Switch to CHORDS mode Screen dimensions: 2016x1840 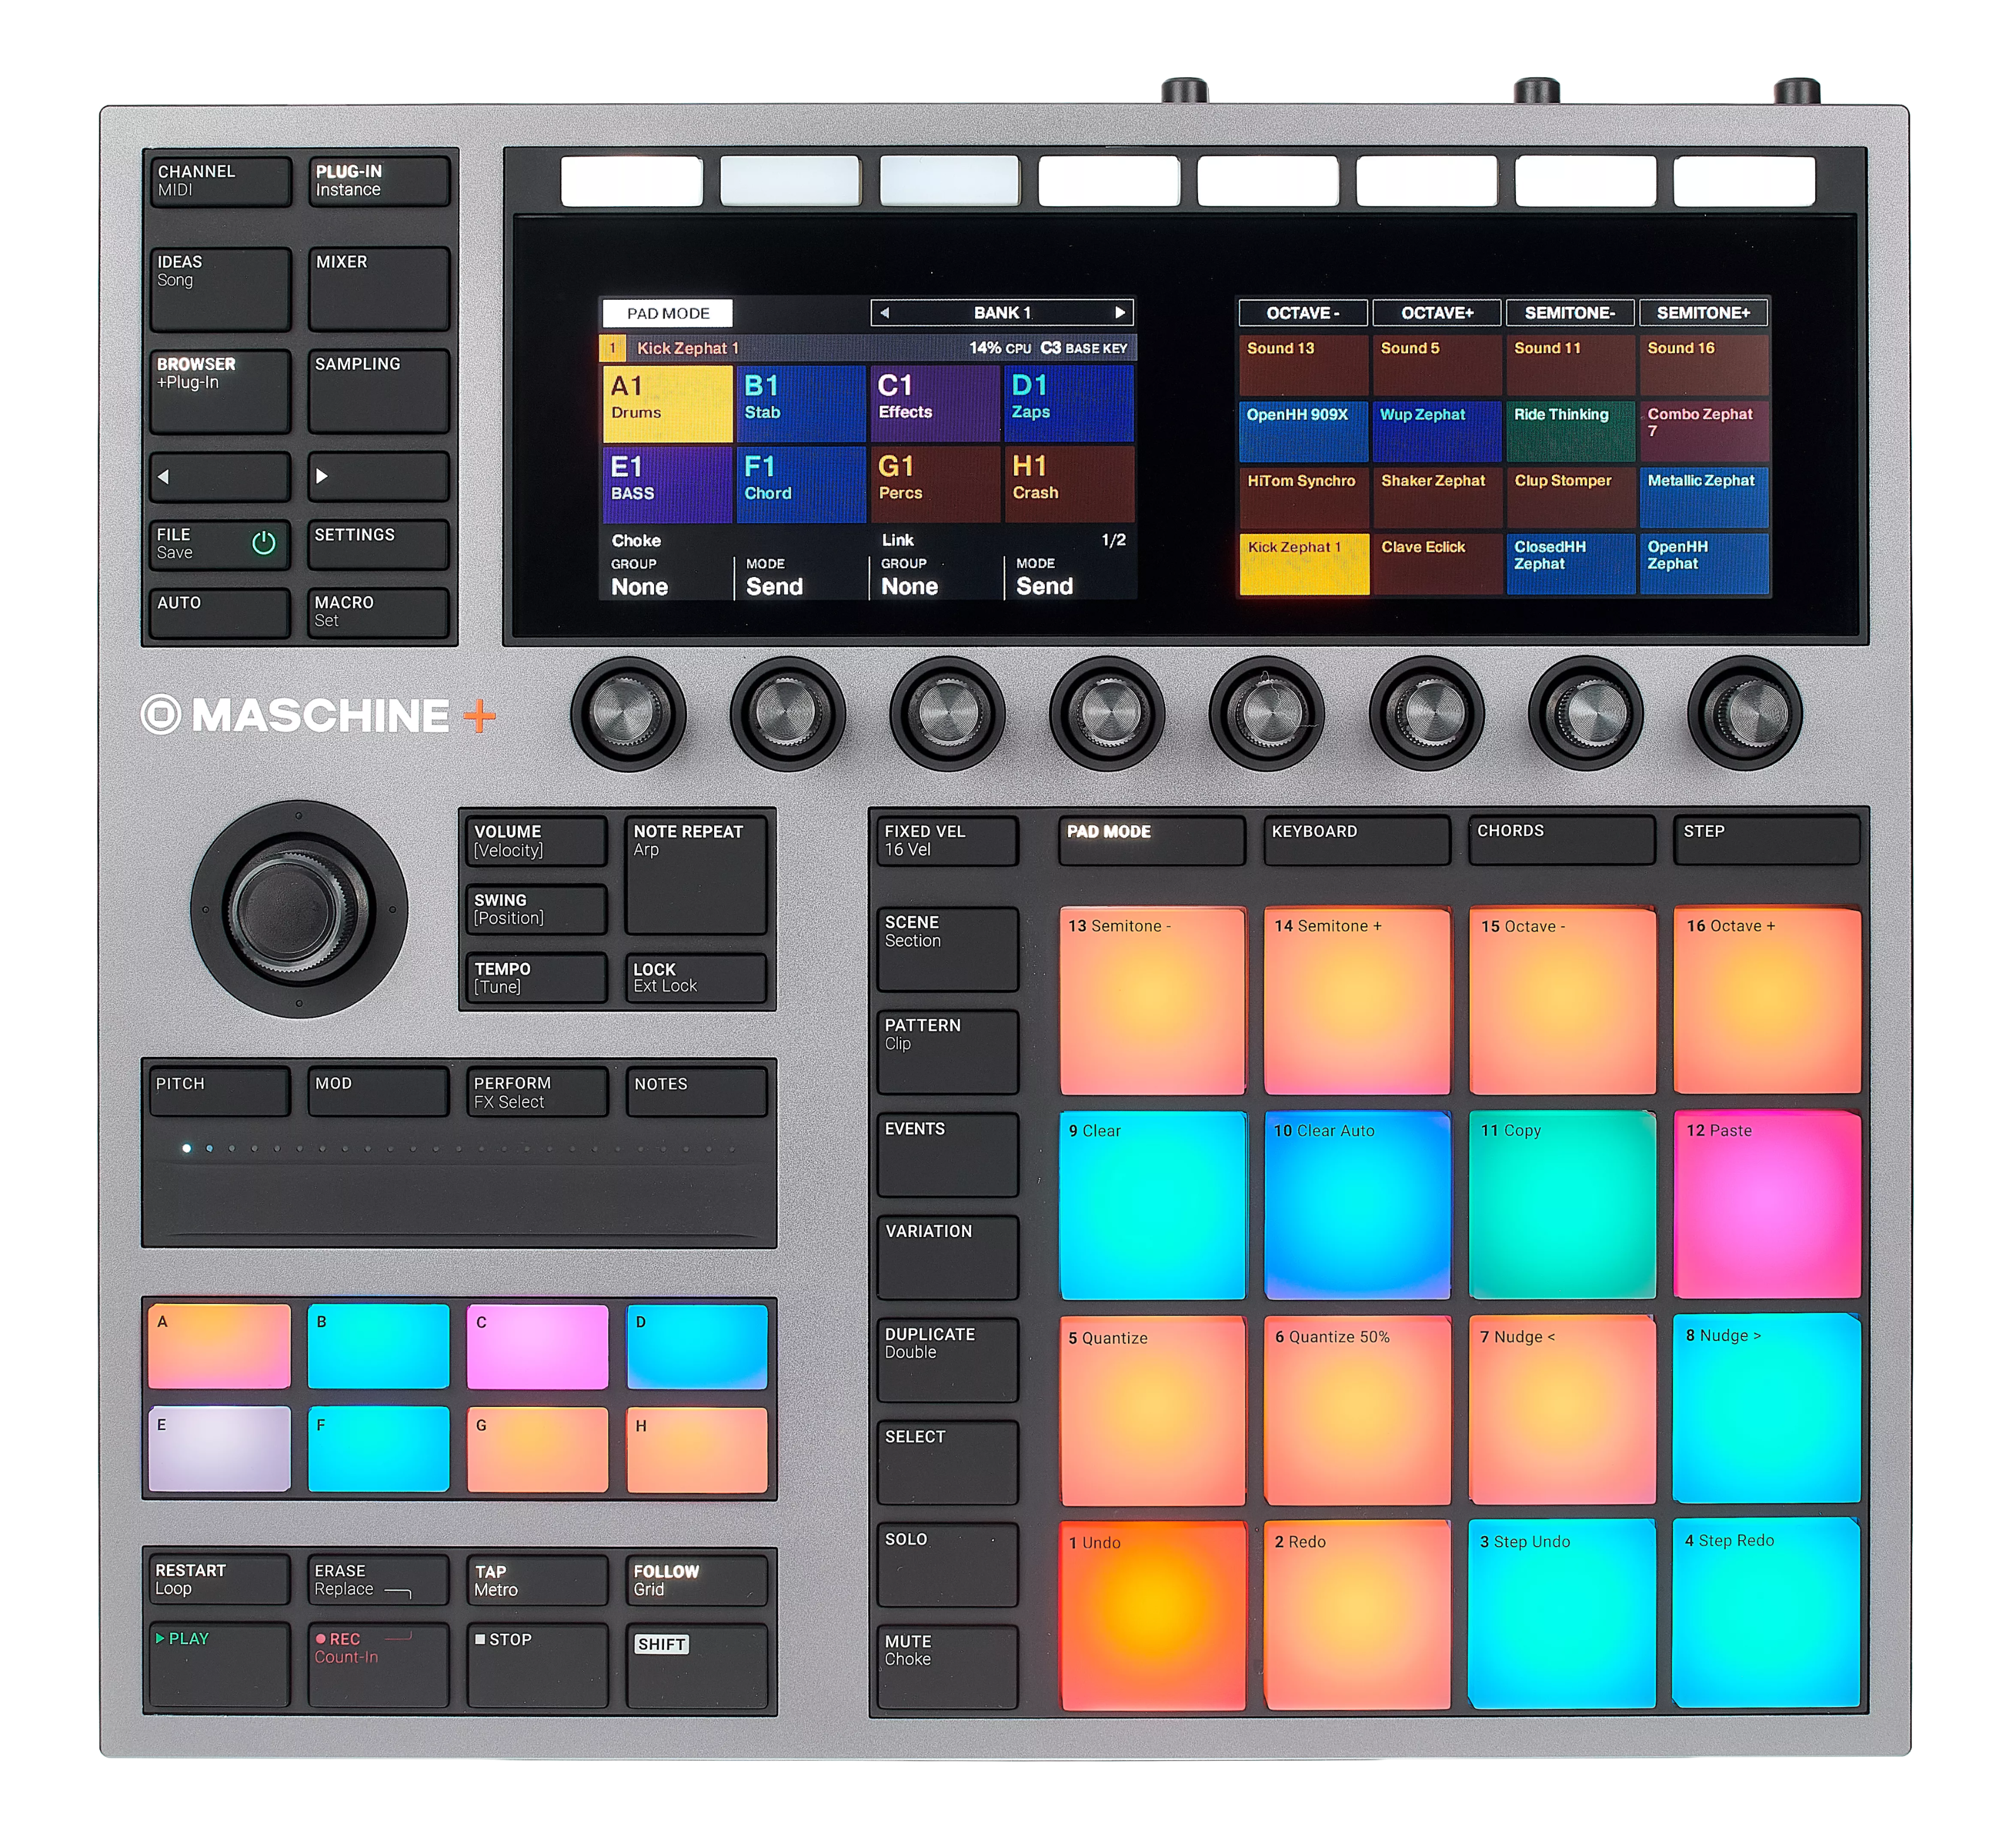[1563, 840]
